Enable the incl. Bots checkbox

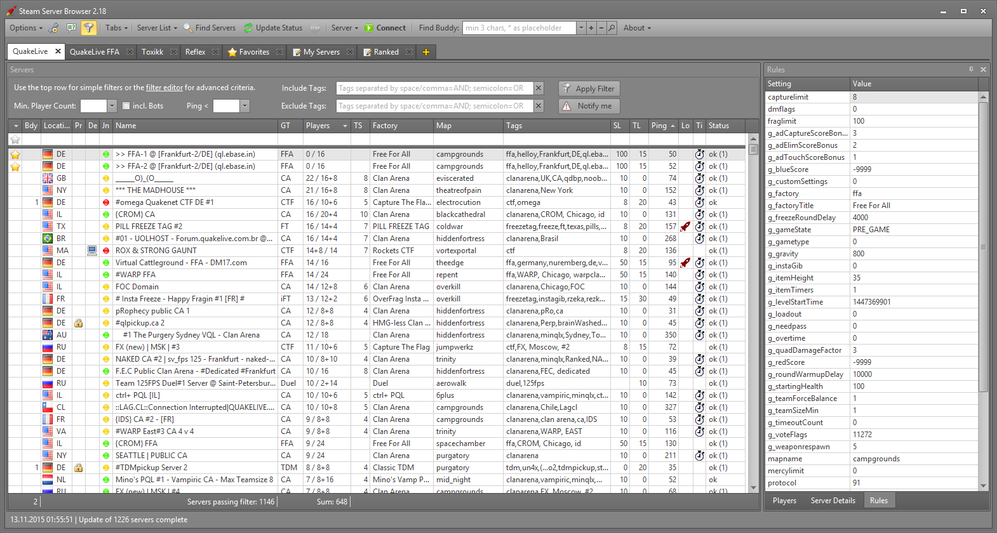[126, 106]
